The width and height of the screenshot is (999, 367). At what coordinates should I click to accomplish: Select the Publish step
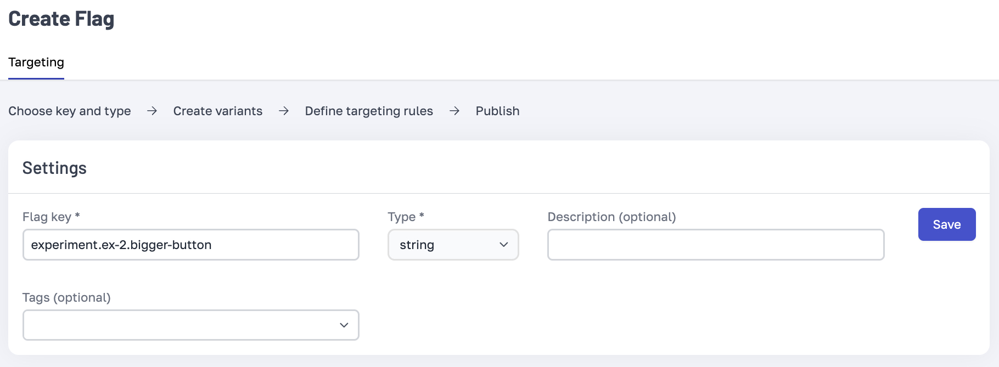tap(497, 111)
